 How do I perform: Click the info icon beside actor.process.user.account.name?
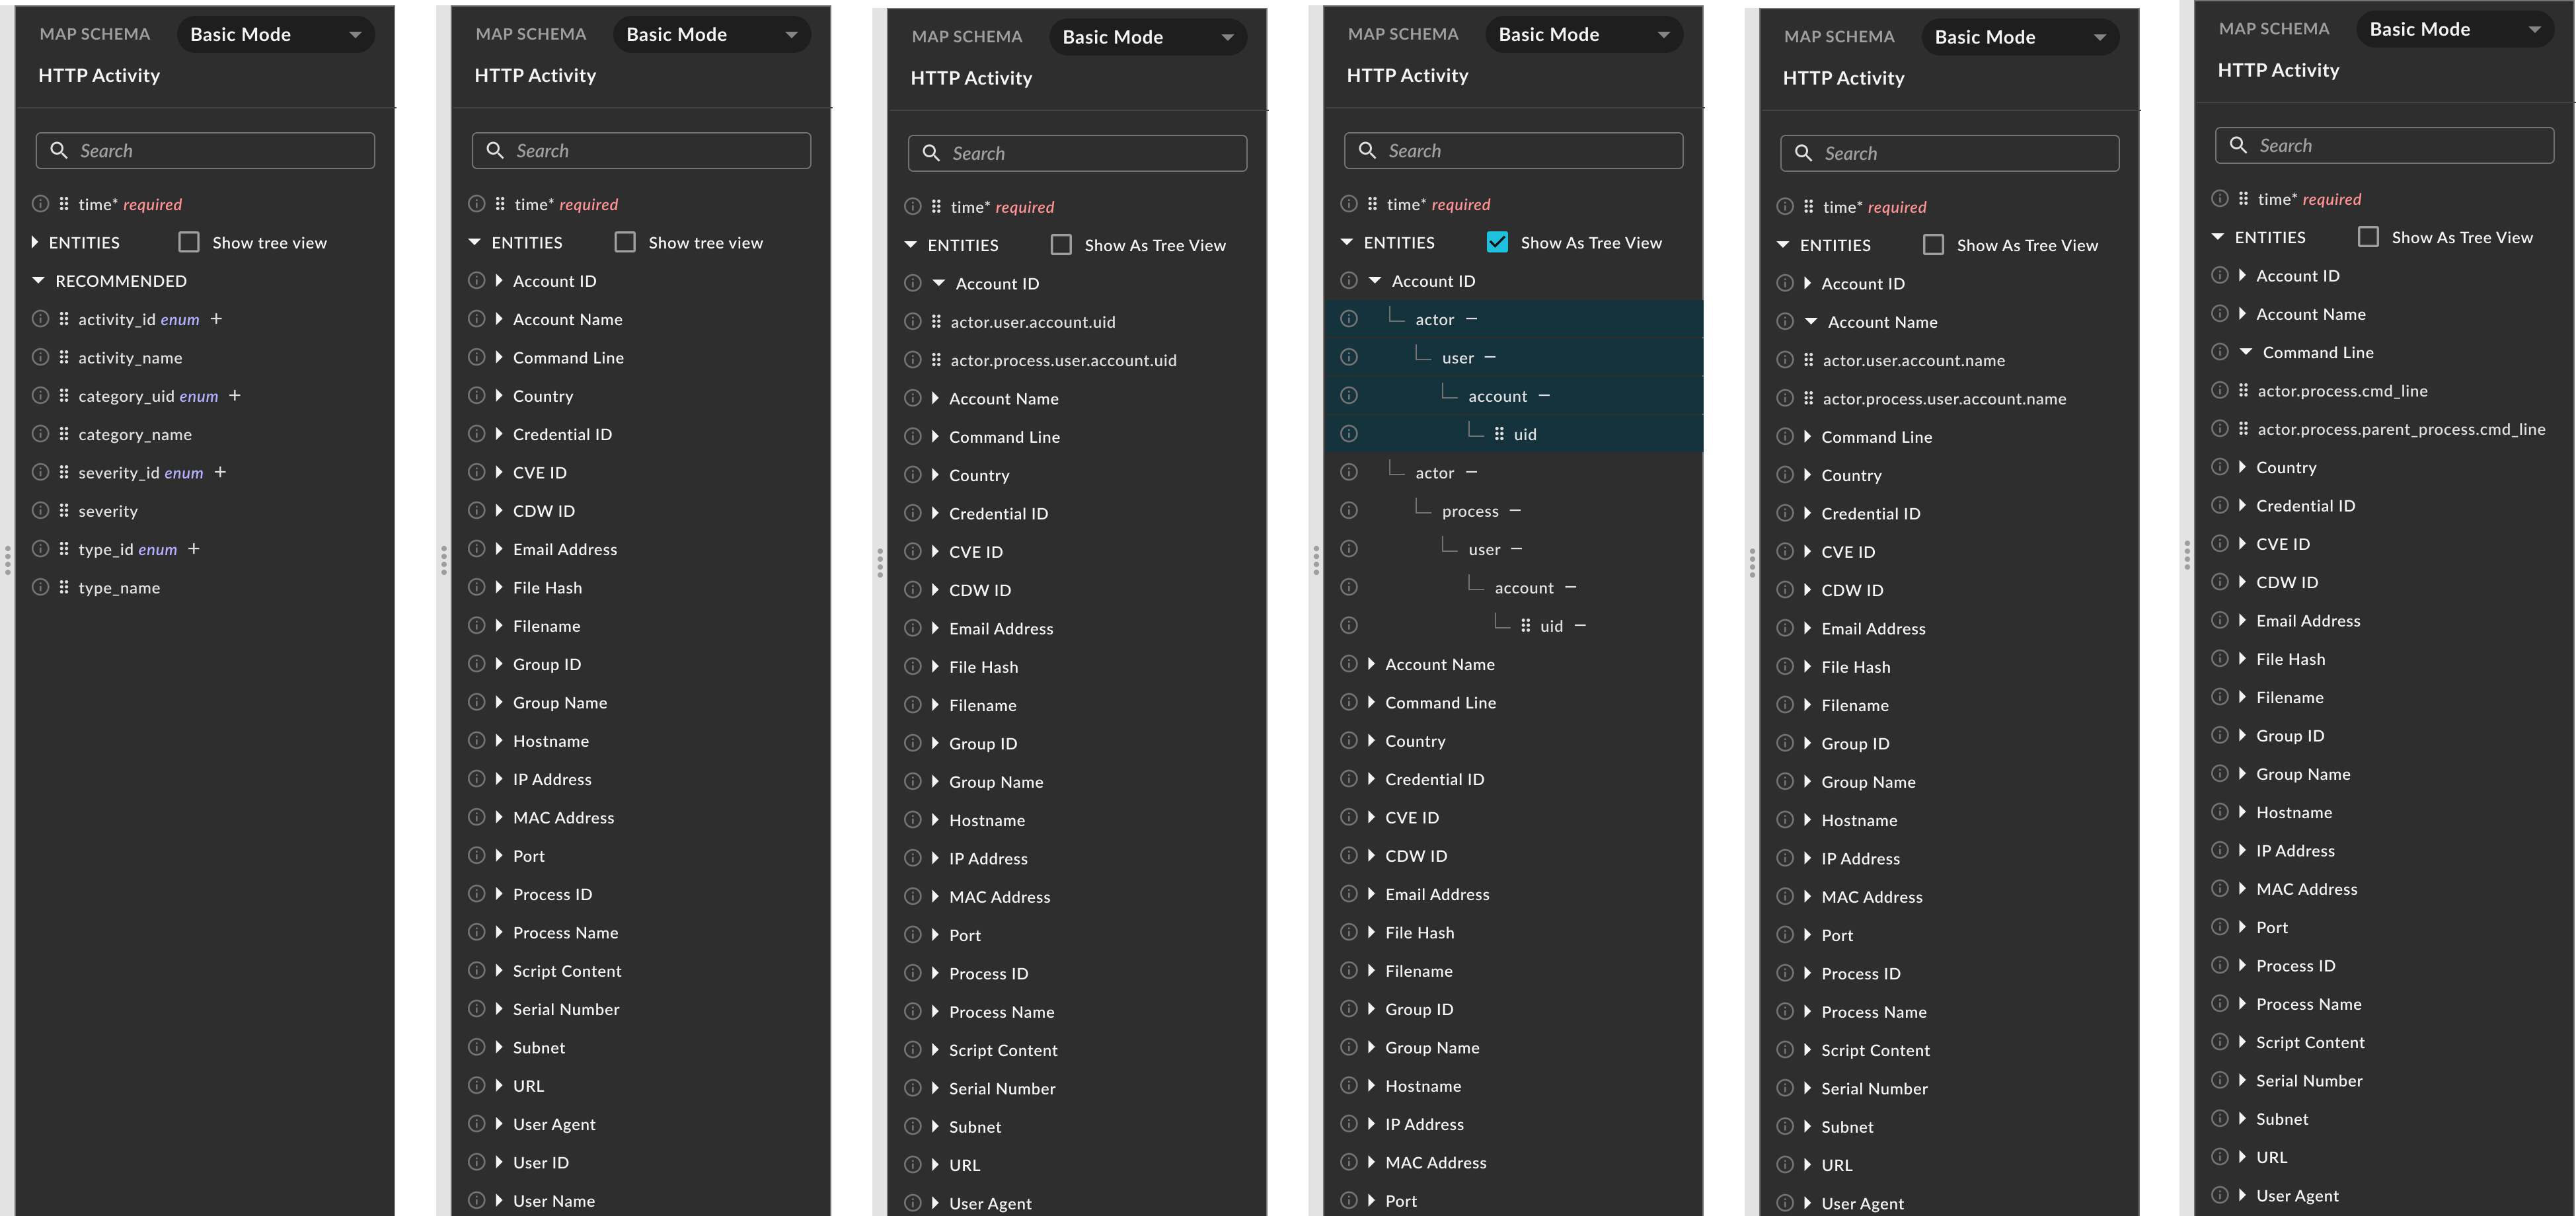point(1784,398)
